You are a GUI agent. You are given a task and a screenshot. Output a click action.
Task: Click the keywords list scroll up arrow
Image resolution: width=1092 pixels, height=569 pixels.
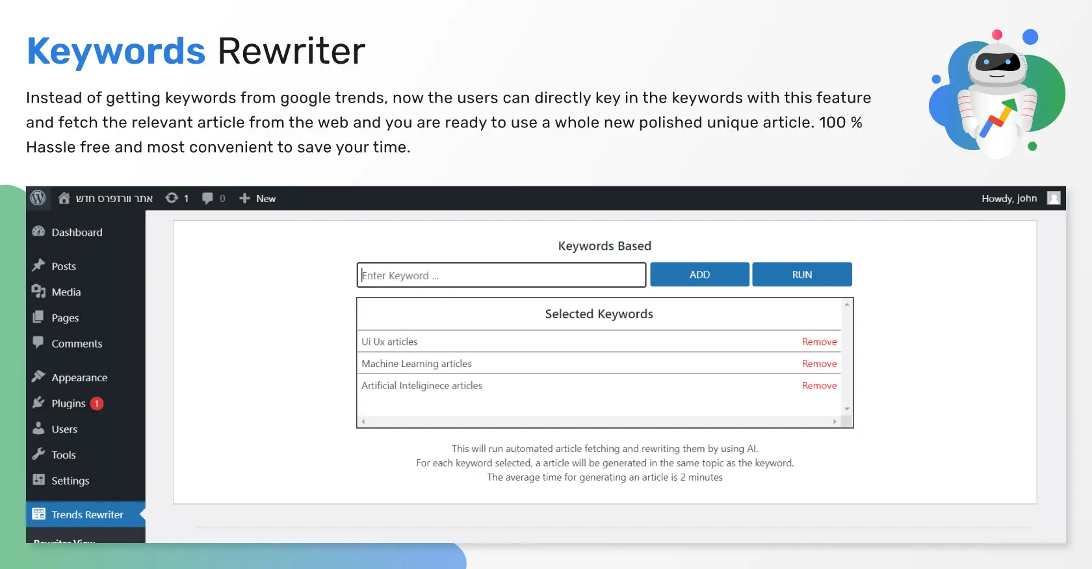[x=847, y=304]
